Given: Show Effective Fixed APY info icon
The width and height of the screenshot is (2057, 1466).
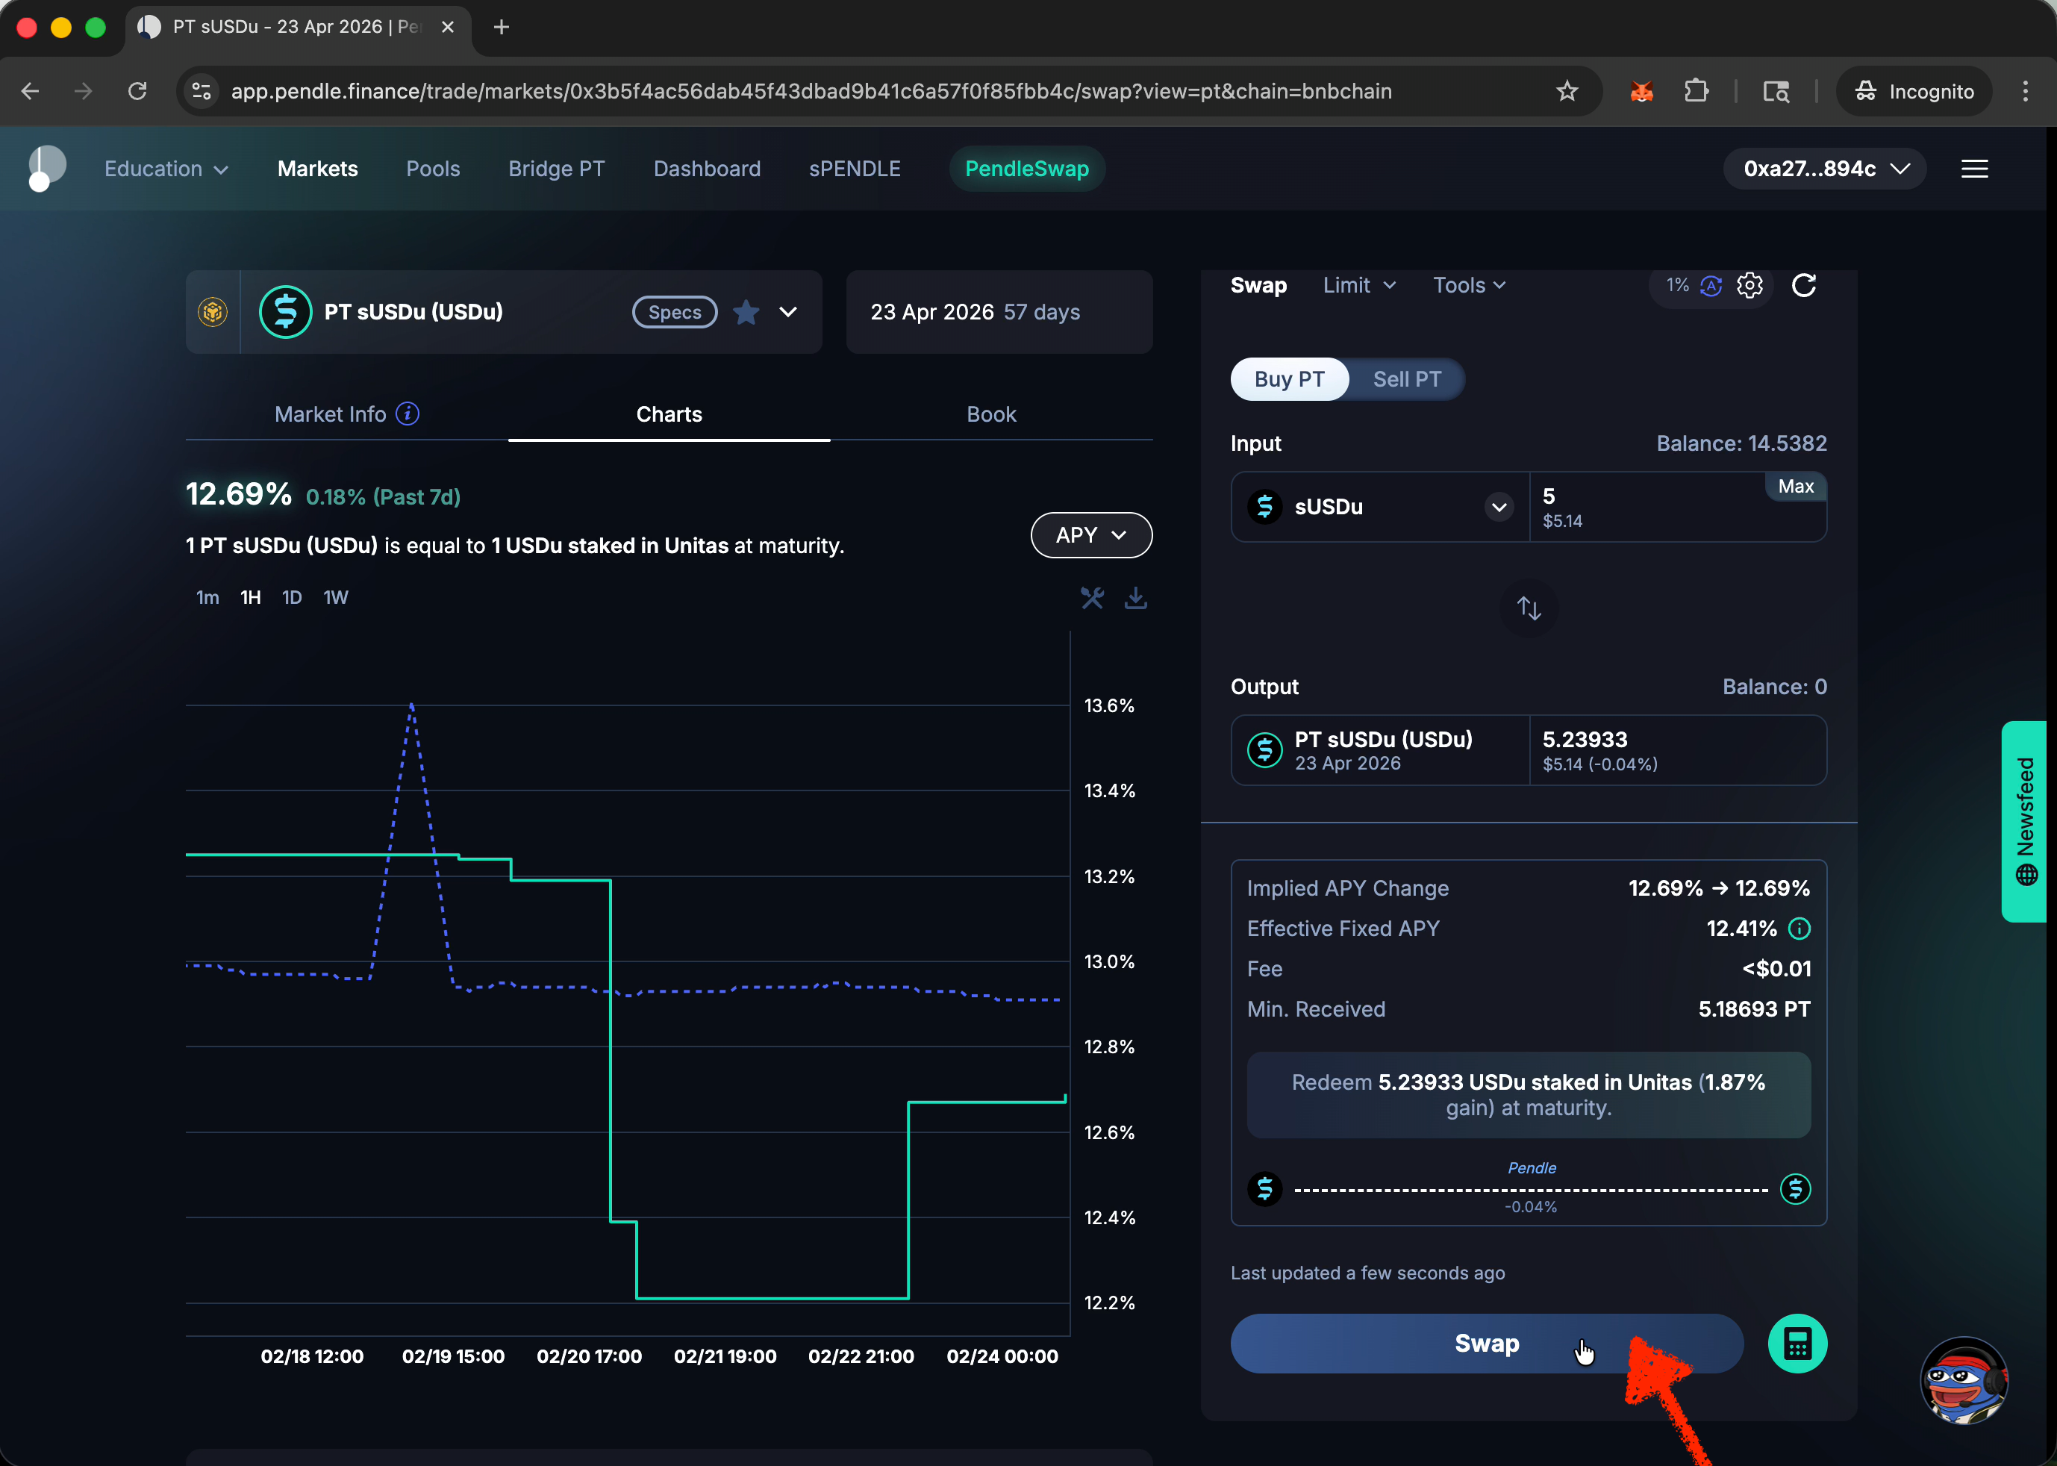Looking at the screenshot, I should click(x=1799, y=928).
